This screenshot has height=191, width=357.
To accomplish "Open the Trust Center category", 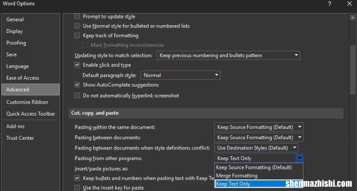I will pos(30,138).
